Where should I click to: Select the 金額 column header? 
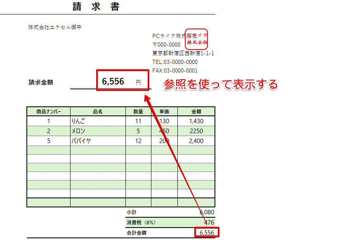point(196,111)
